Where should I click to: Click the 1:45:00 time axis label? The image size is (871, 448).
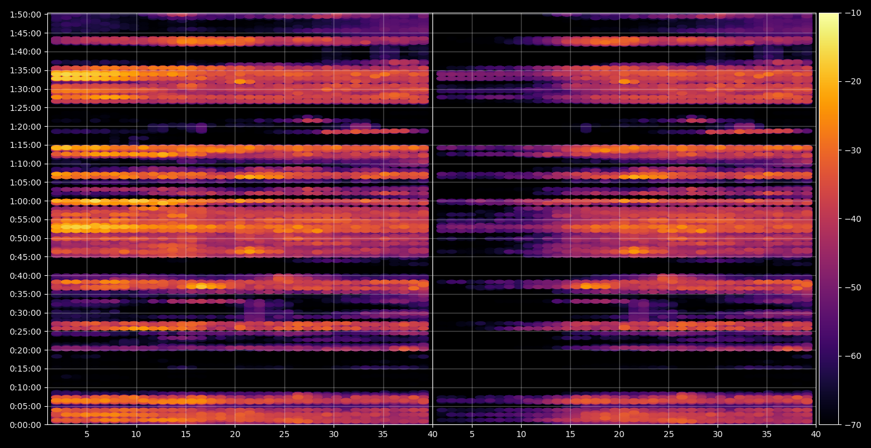[25, 33]
